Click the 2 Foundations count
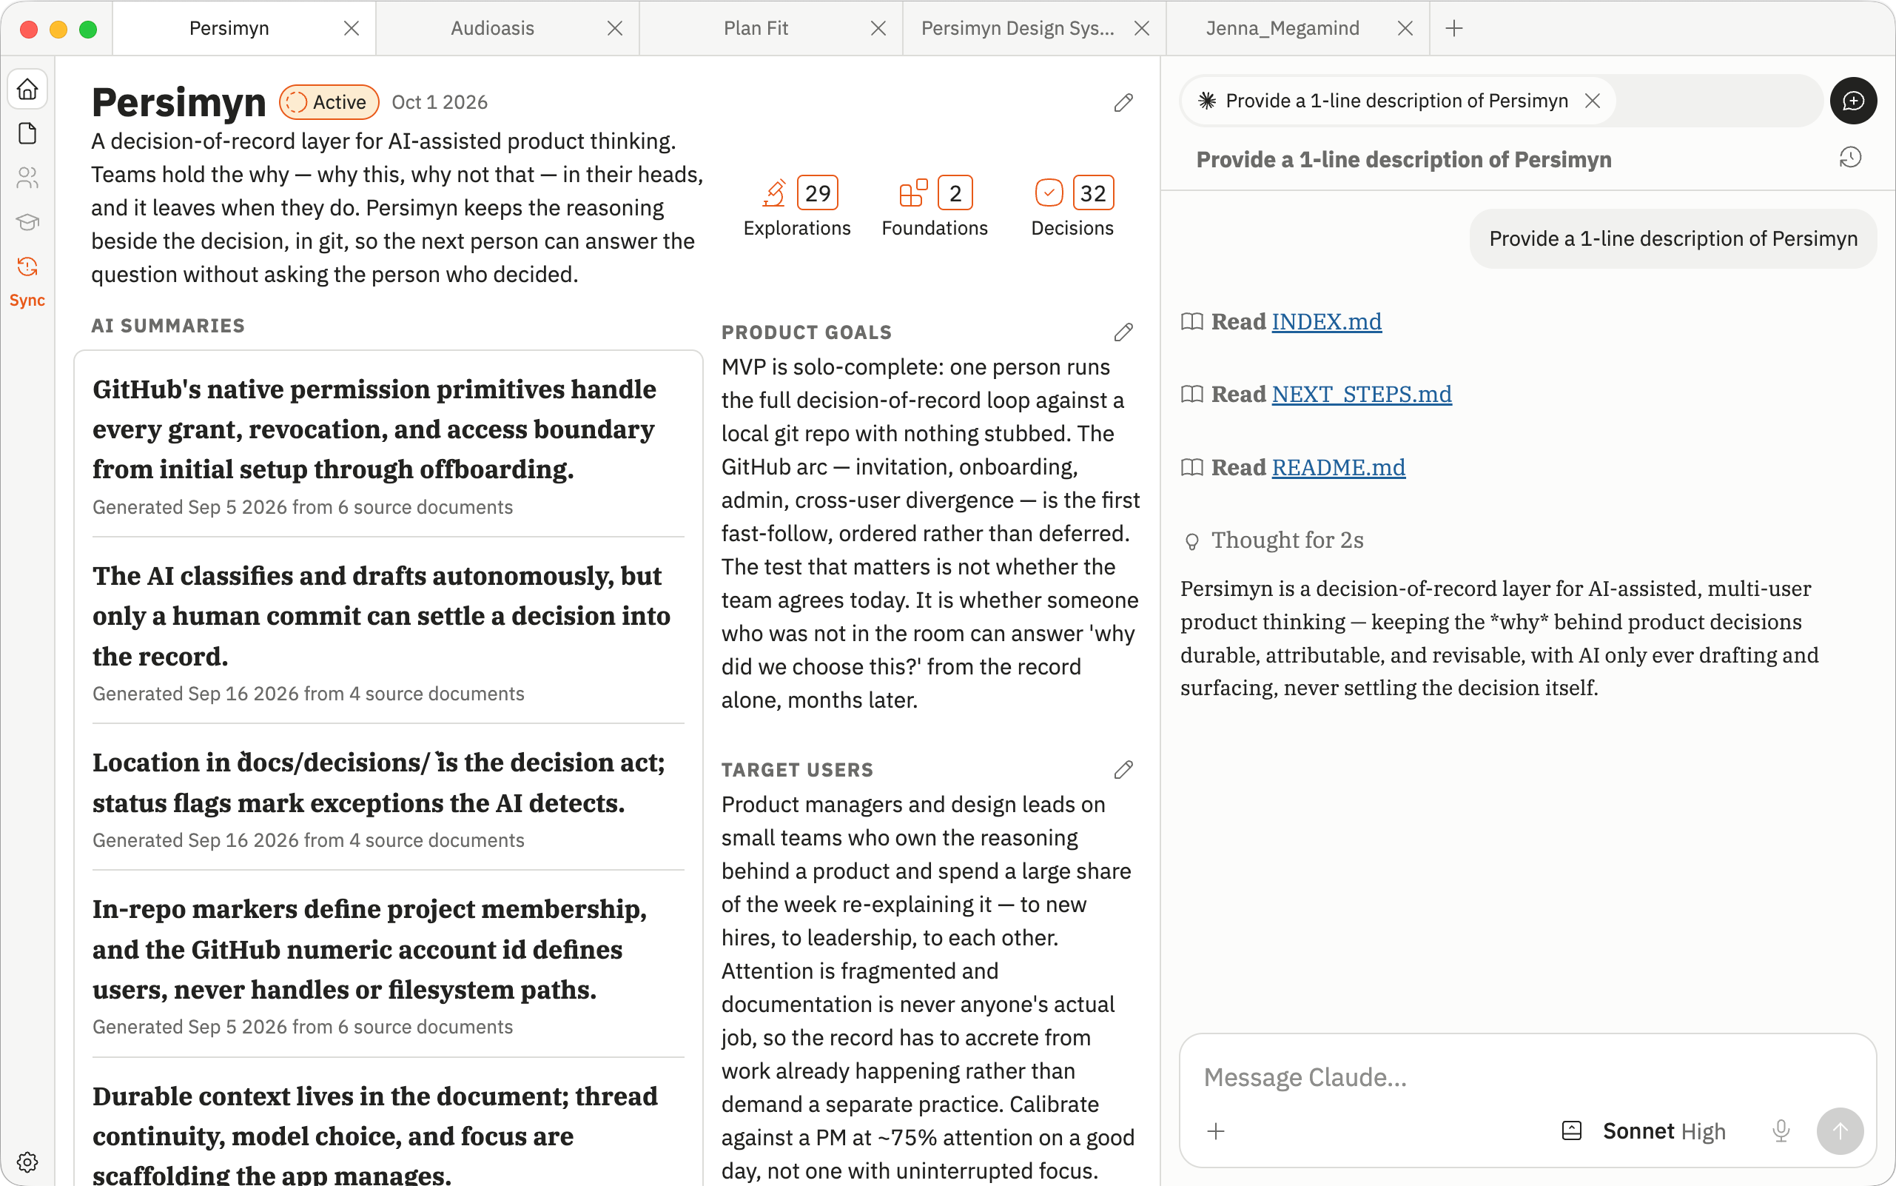The image size is (1896, 1186). 955,193
